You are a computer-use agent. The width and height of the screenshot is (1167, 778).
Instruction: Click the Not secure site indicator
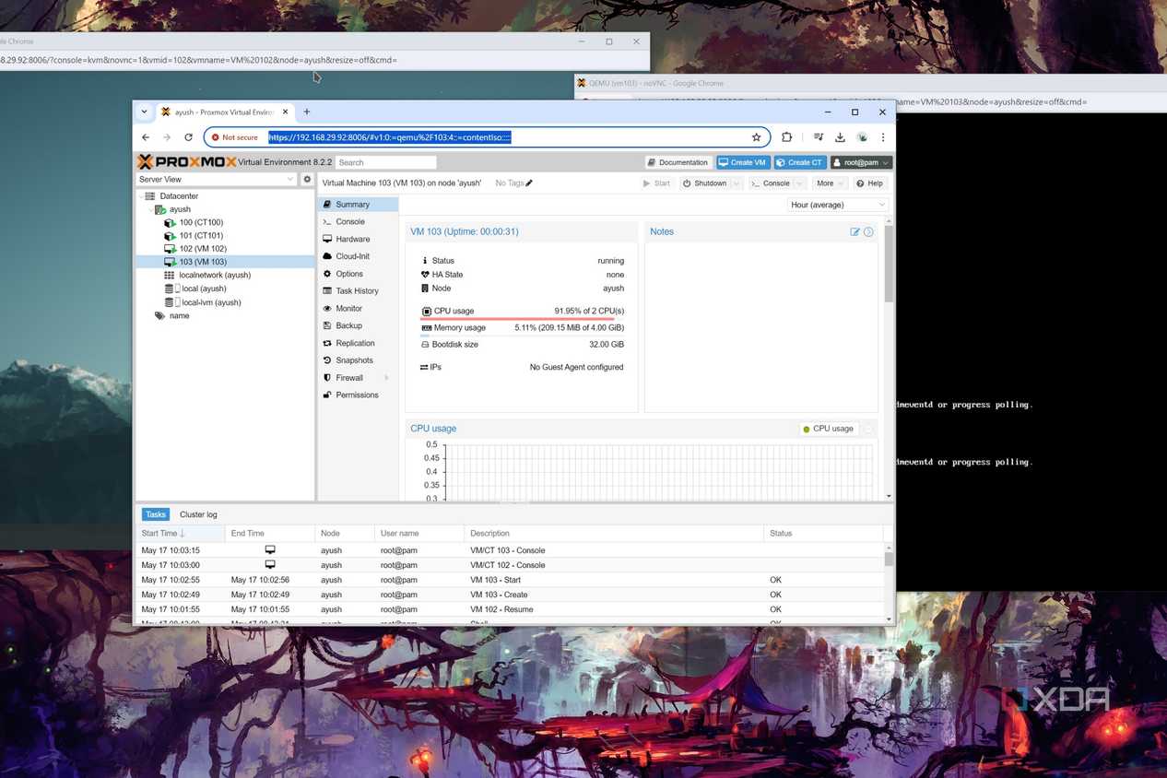click(x=234, y=137)
